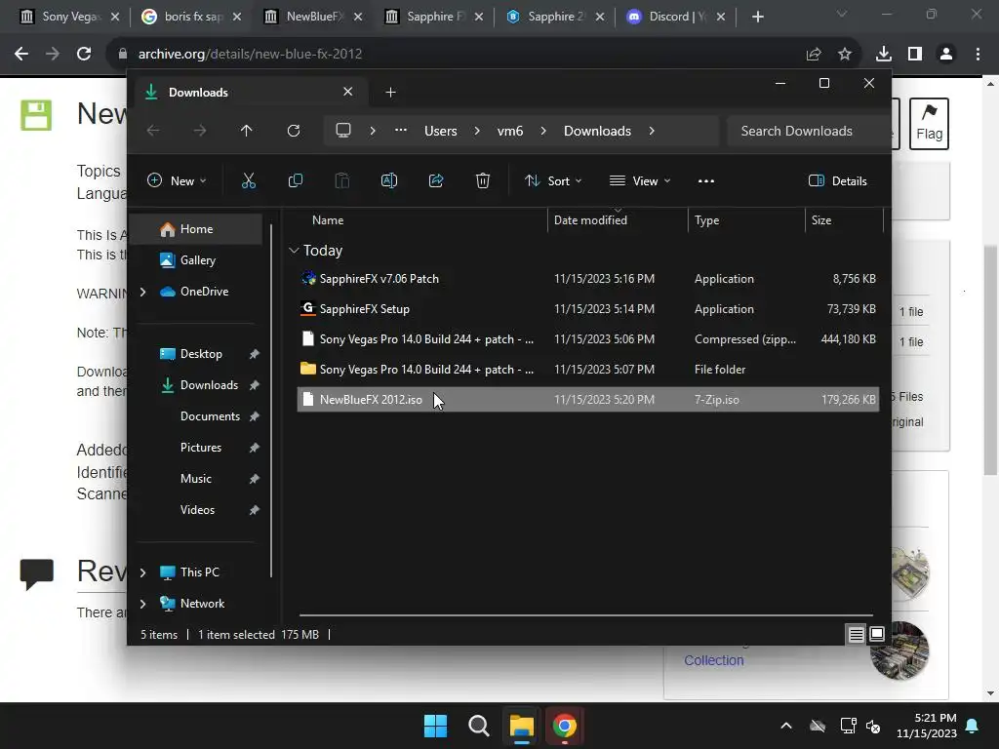The image size is (999, 749).
Task: Toggle Chrome side panel icon
Action: [915, 55]
